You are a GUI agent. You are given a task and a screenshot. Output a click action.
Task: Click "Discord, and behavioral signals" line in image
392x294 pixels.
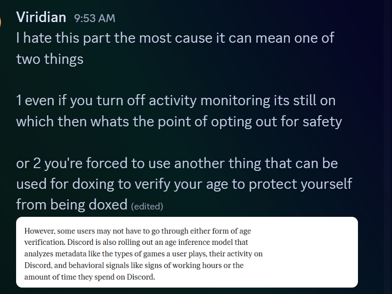pyautogui.click(x=134, y=266)
